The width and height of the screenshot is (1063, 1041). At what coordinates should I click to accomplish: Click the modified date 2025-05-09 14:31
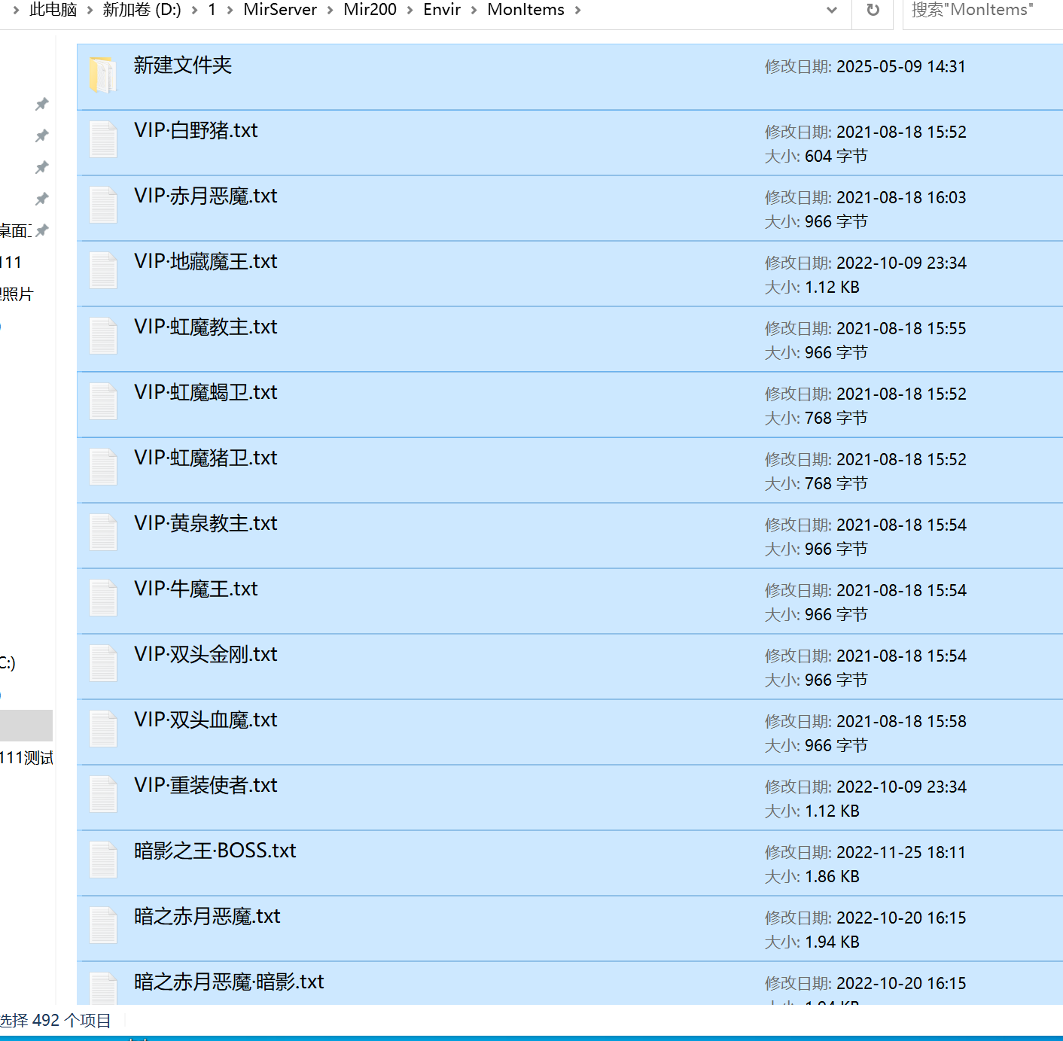point(901,66)
